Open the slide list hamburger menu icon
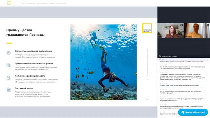This screenshot has width=210, height=118. point(147,98)
